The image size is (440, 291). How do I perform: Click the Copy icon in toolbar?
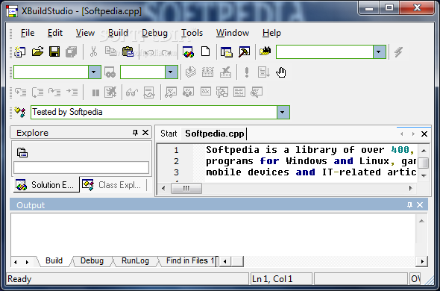point(110,51)
